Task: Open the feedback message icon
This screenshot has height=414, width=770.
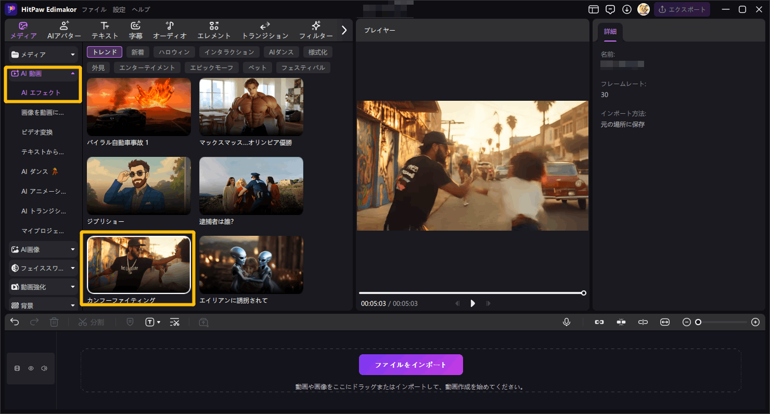Action: pyautogui.click(x=610, y=9)
